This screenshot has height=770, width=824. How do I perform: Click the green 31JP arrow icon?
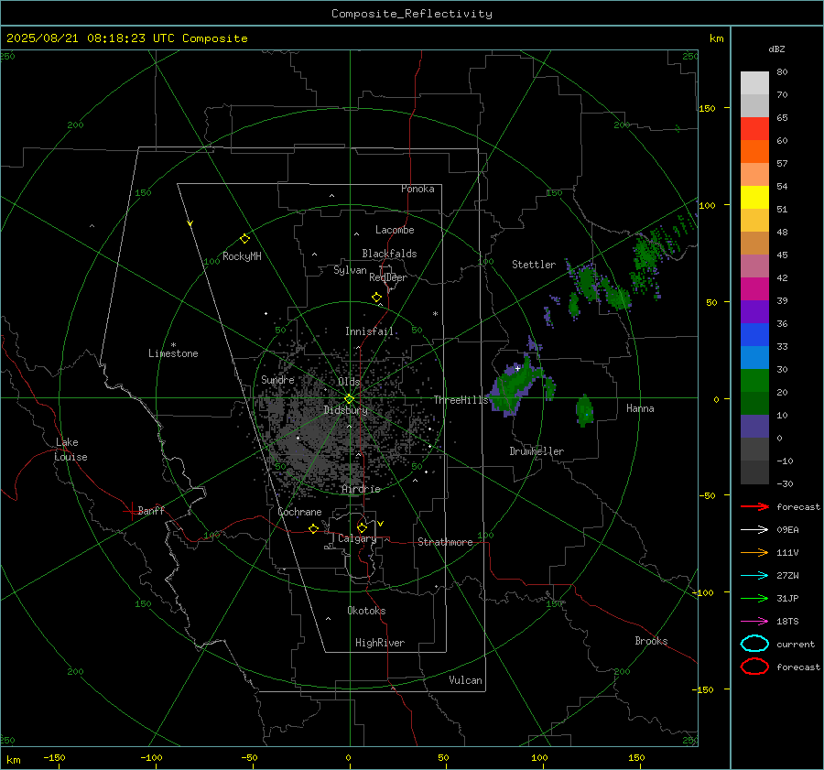click(x=754, y=598)
